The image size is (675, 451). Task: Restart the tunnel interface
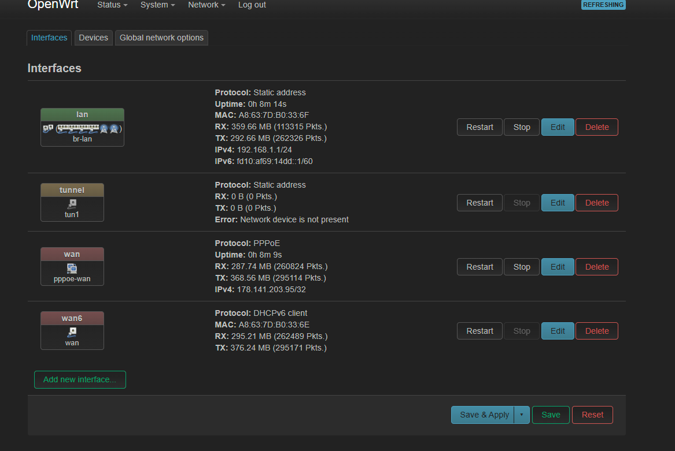click(x=479, y=203)
